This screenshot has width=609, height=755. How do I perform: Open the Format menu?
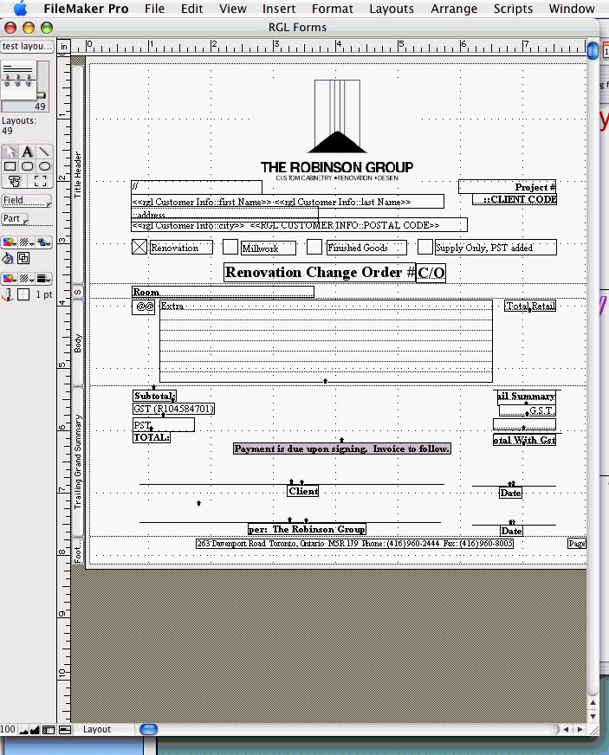(x=333, y=9)
